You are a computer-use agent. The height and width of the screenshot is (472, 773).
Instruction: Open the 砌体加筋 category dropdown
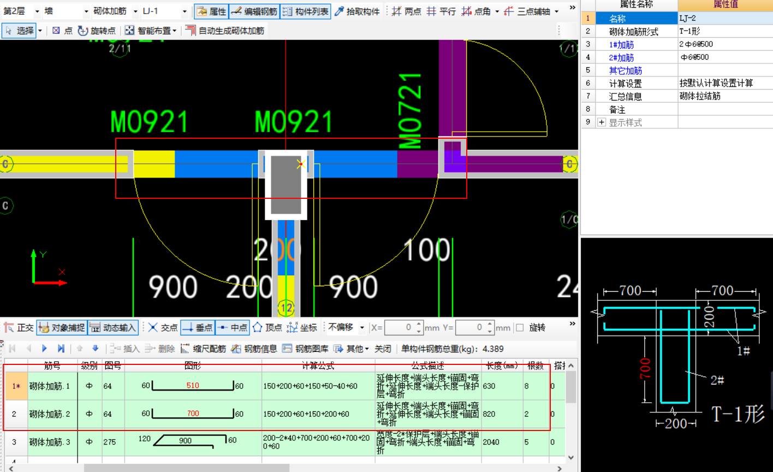click(x=135, y=11)
